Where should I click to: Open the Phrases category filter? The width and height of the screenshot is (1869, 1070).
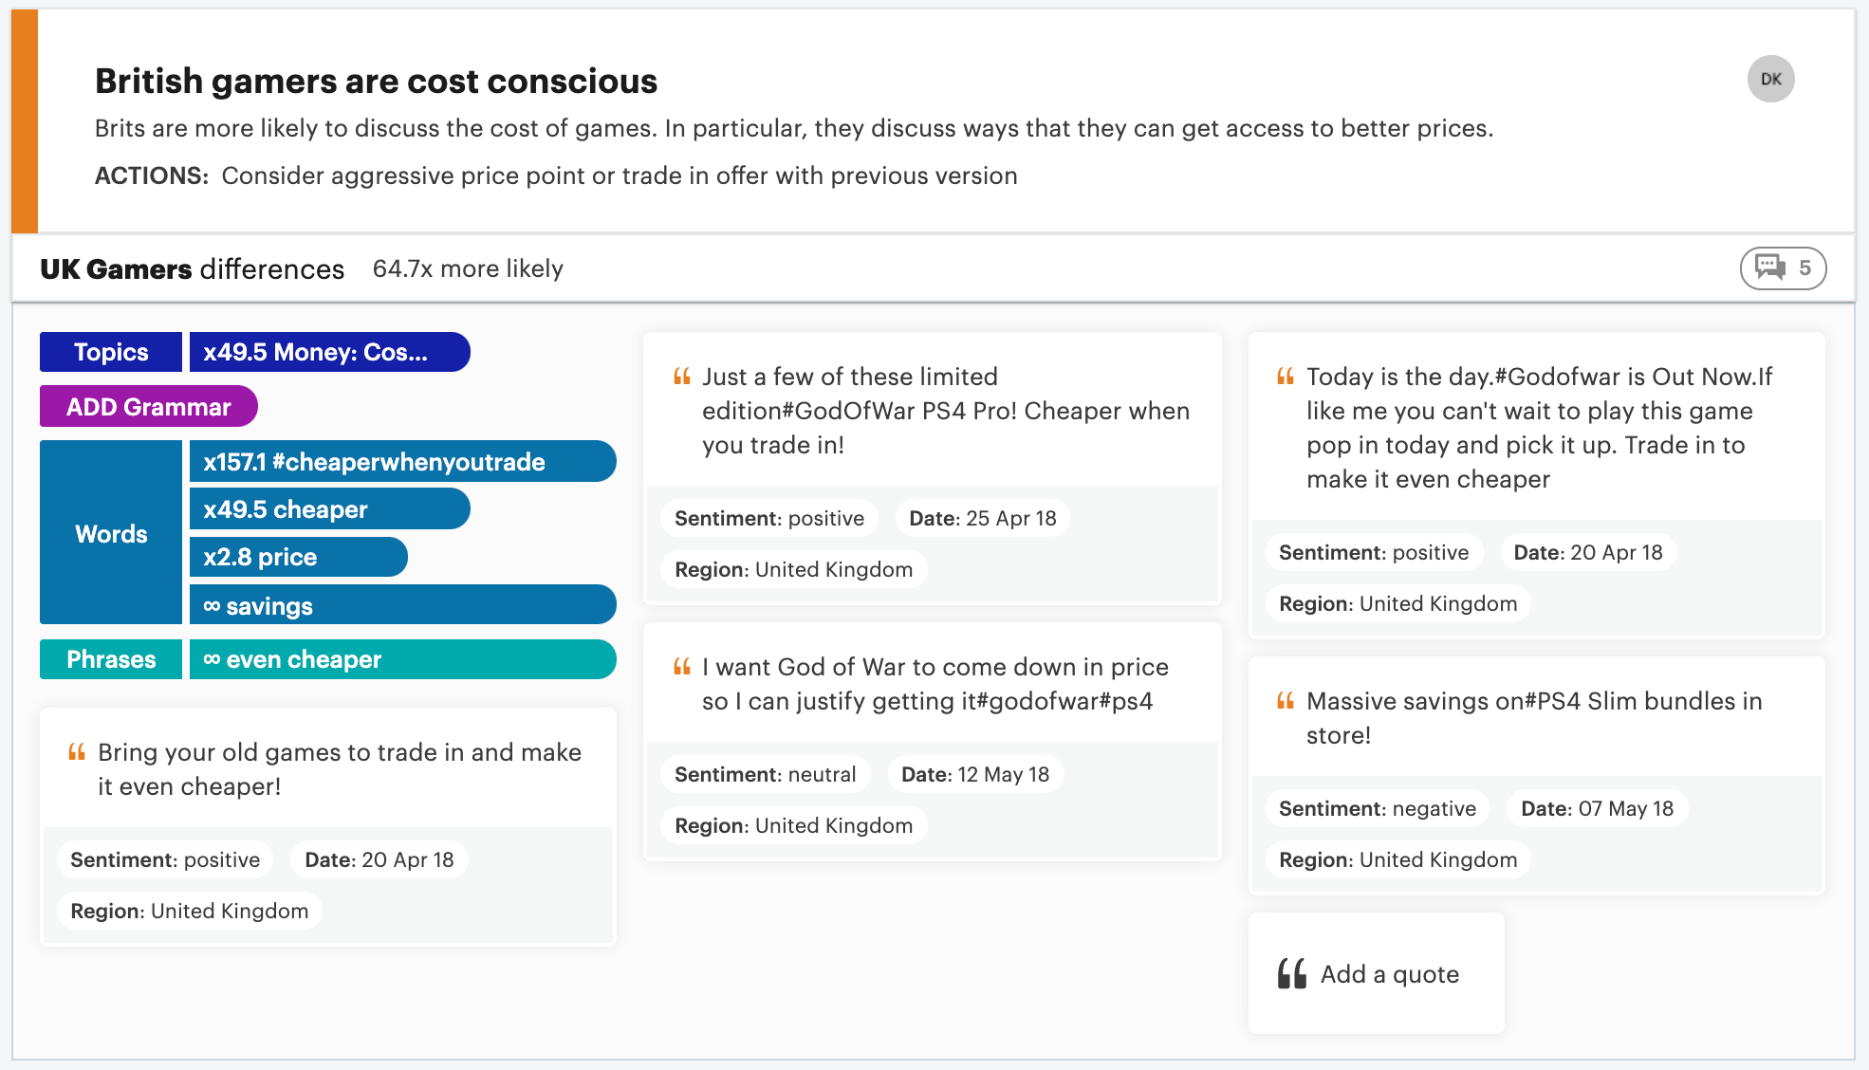tap(110, 659)
